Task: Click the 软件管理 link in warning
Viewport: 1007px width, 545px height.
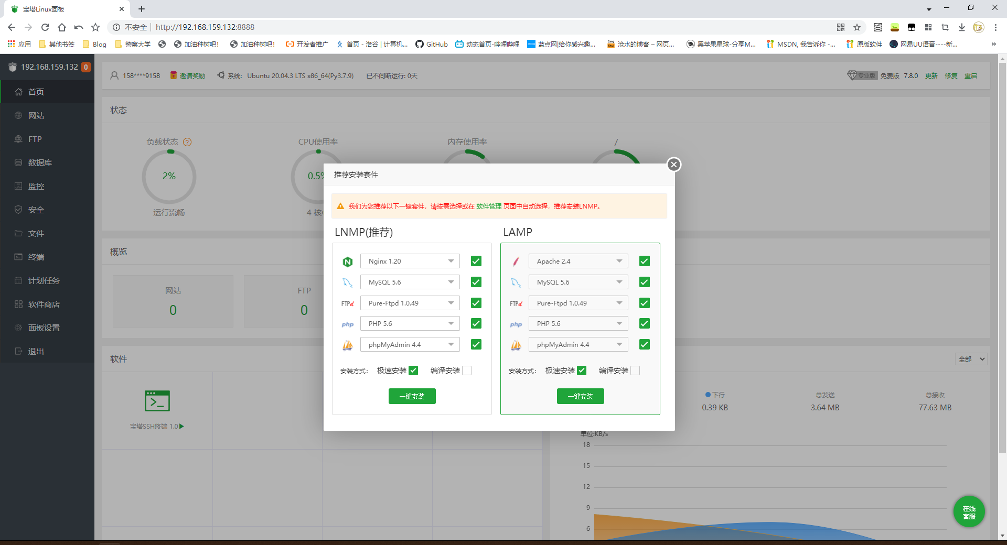Action: (x=489, y=206)
